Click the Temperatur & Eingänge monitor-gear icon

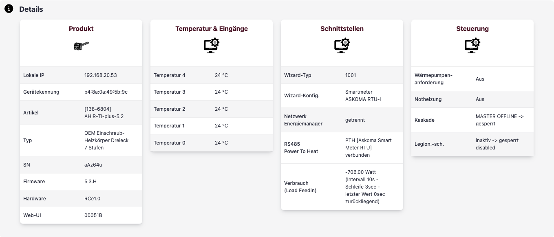[x=212, y=45]
